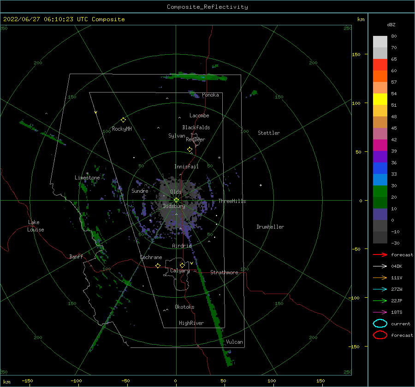Select the 65 dBZ red swatch

(380, 64)
